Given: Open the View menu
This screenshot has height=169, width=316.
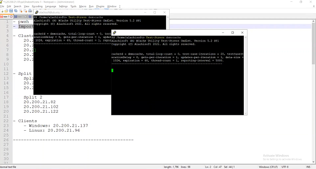Looking at the screenshot, I should click(x=27, y=6).
